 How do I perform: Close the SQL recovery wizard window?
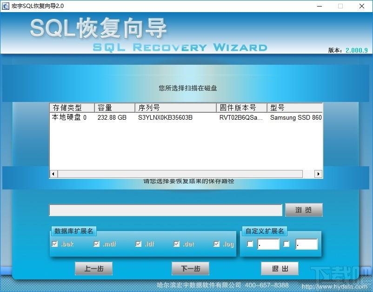click(362, 6)
